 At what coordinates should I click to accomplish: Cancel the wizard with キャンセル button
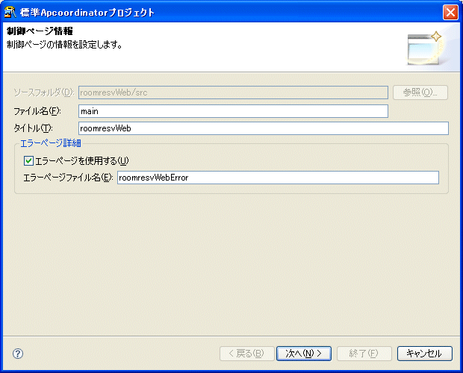point(425,354)
